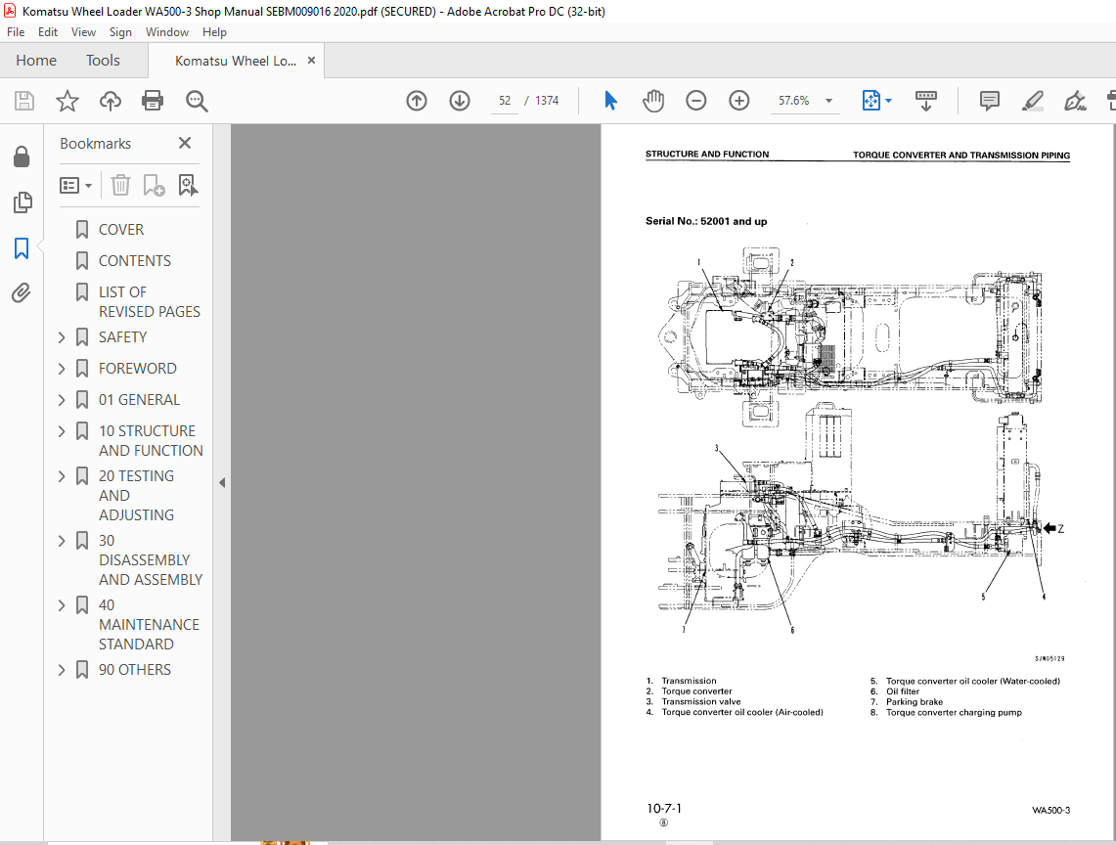Print the document with printer icon
This screenshot has height=845, width=1116.
(x=153, y=101)
